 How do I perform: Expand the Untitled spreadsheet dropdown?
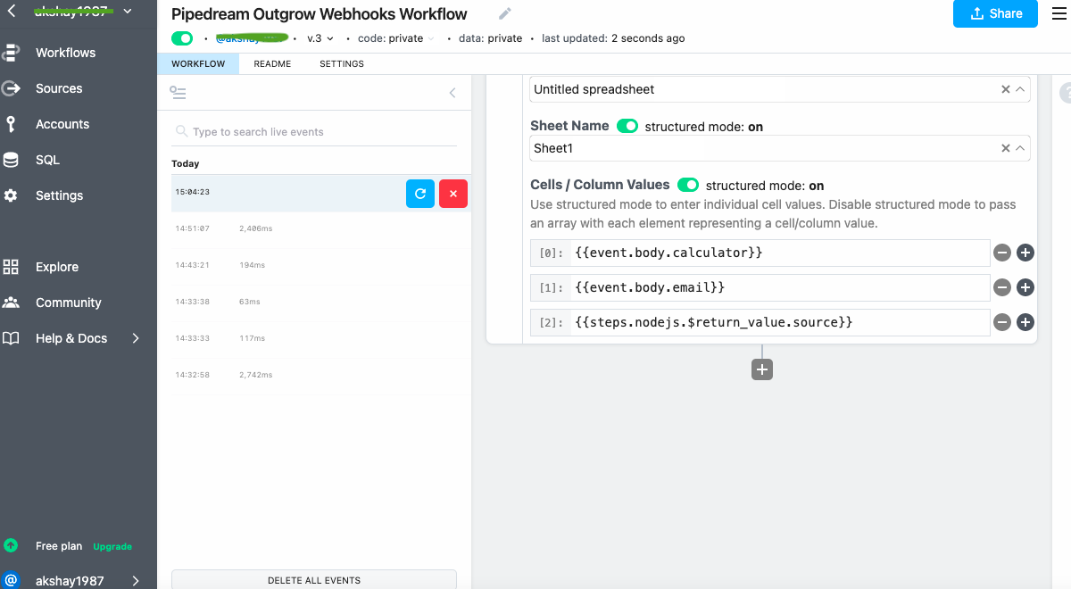click(1020, 89)
